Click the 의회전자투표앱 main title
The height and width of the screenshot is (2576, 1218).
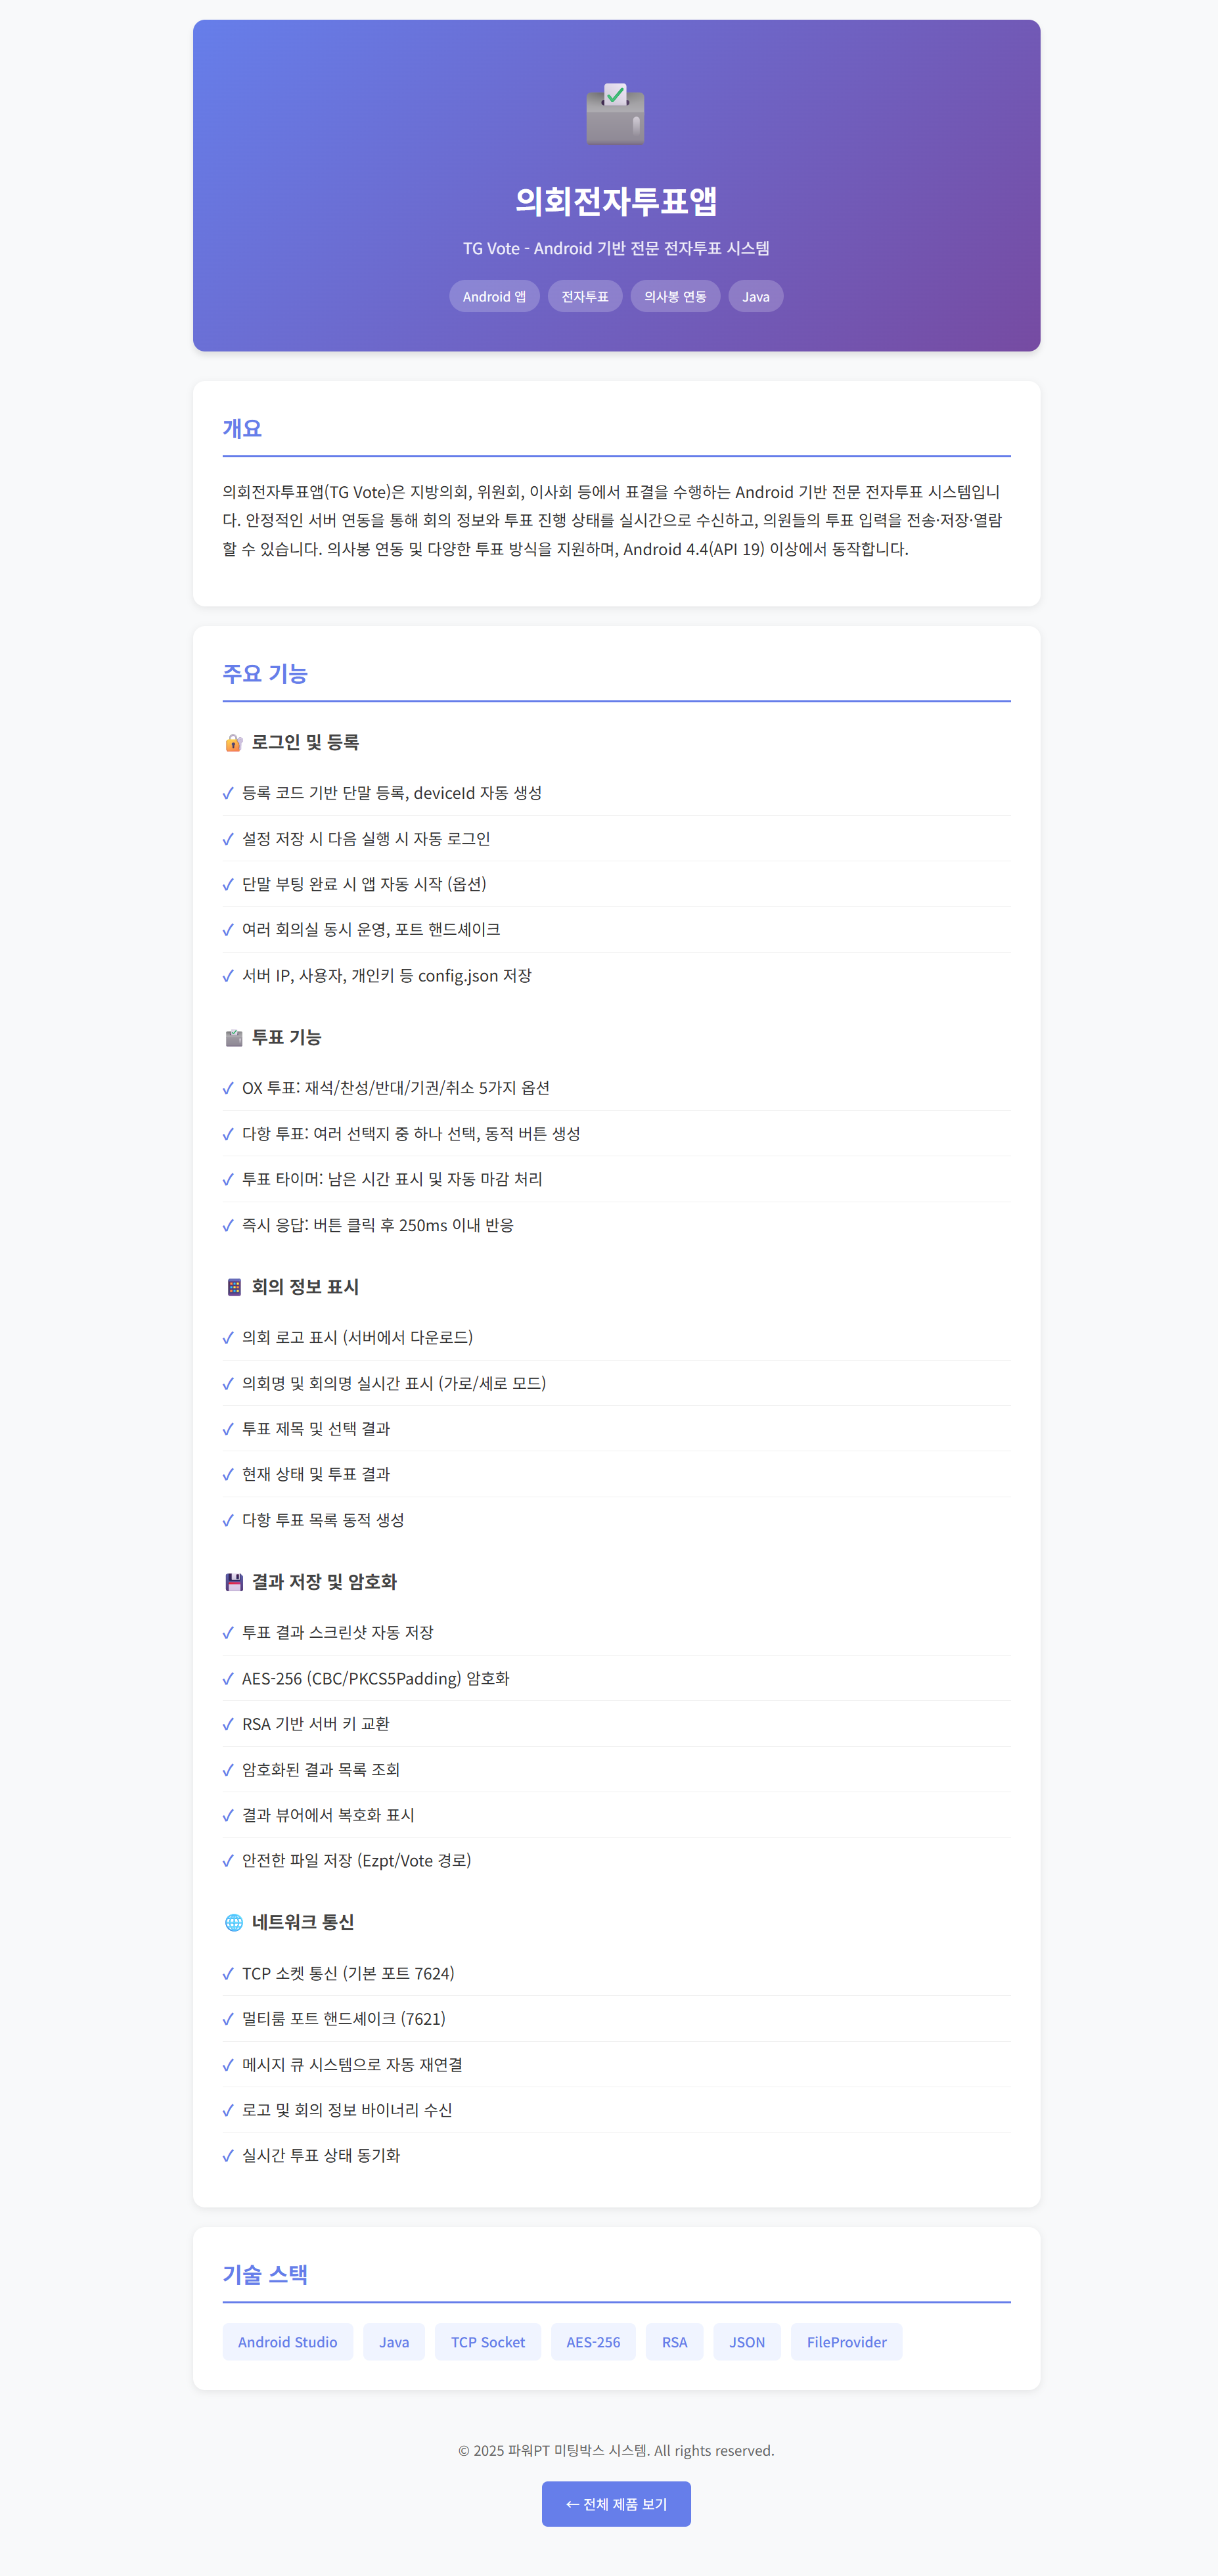coord(616,201)
